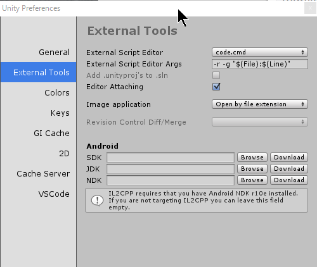Click the External Tools heading
This screenshot has height=267, width=317.
click(x=133, y=31)
